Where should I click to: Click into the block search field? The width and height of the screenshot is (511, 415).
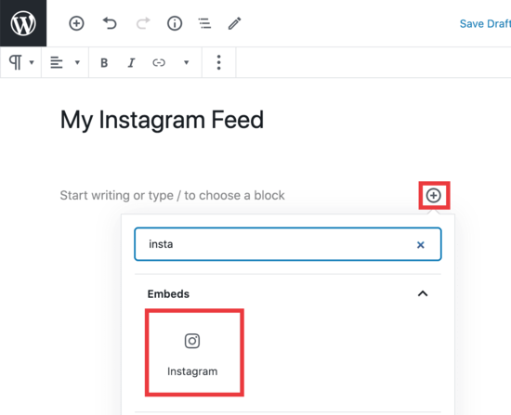click(288, 244)
